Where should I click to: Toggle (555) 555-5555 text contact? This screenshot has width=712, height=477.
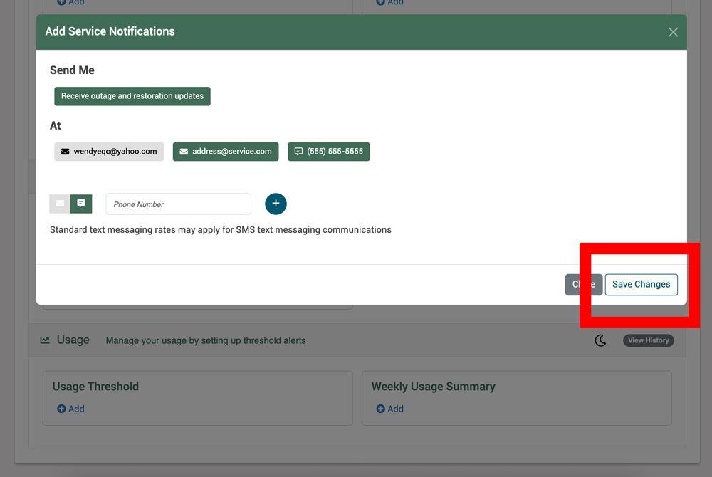pos(329,152)
